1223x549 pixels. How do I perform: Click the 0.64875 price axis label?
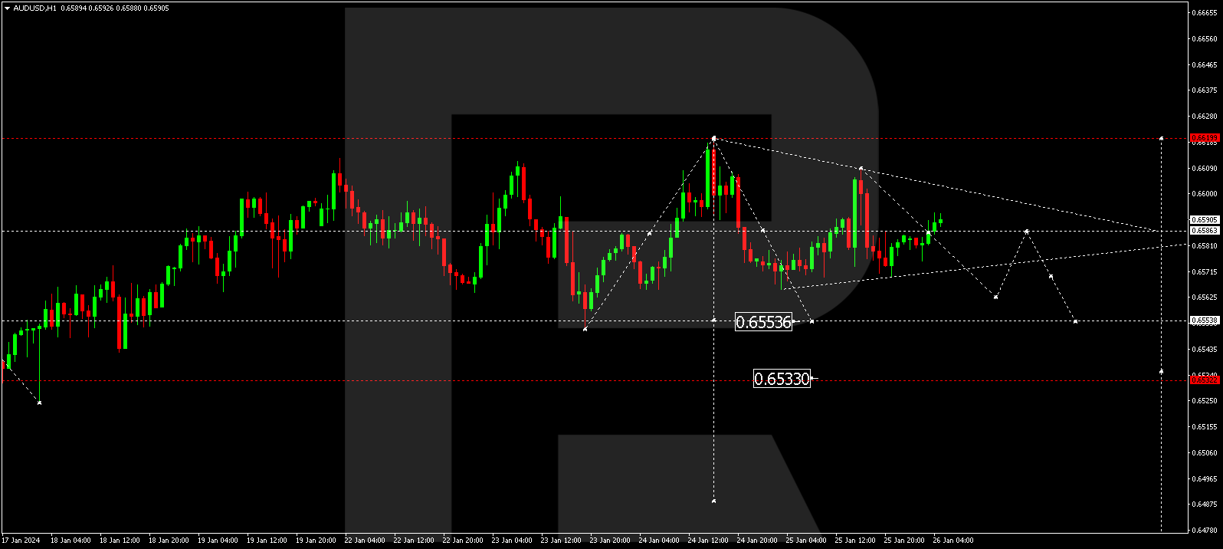[x=1205, y=505]
